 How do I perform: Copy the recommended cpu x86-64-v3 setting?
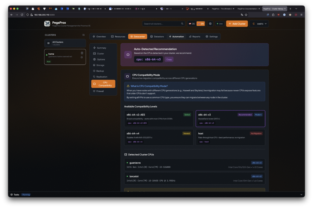[x=169, y=59]
